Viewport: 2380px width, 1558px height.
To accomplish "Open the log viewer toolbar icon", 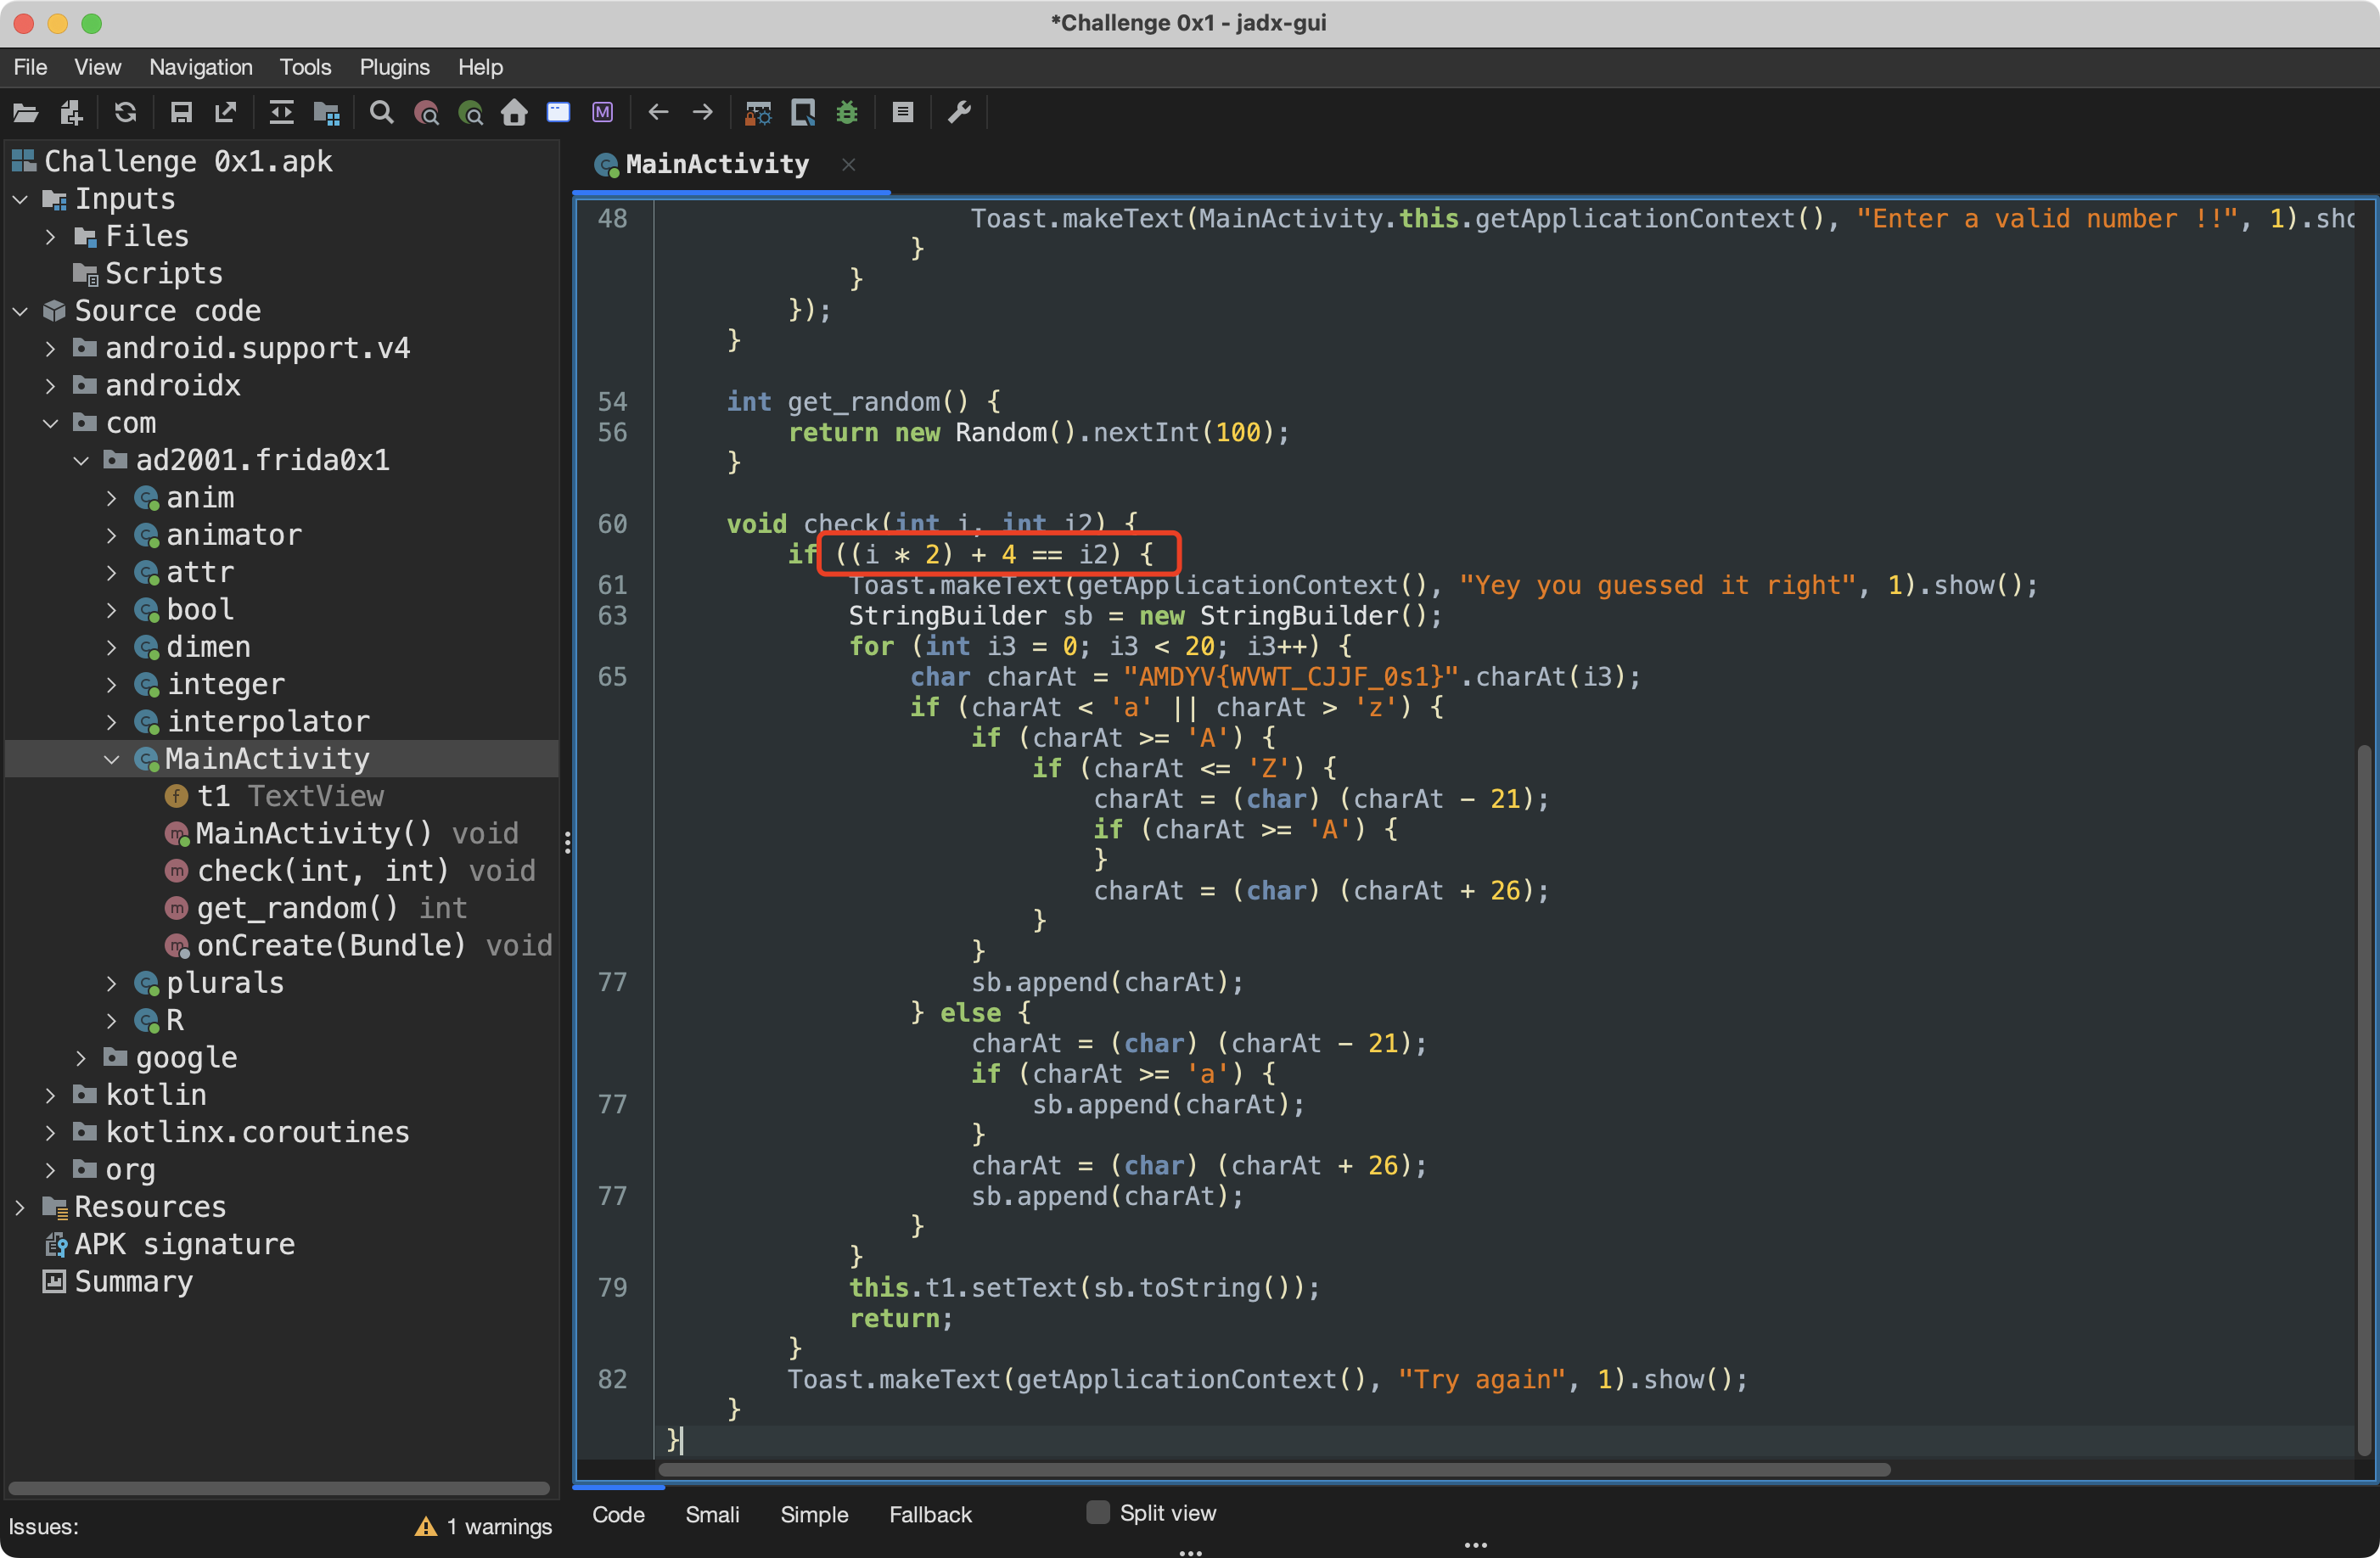I will click(x=903, y=112).
